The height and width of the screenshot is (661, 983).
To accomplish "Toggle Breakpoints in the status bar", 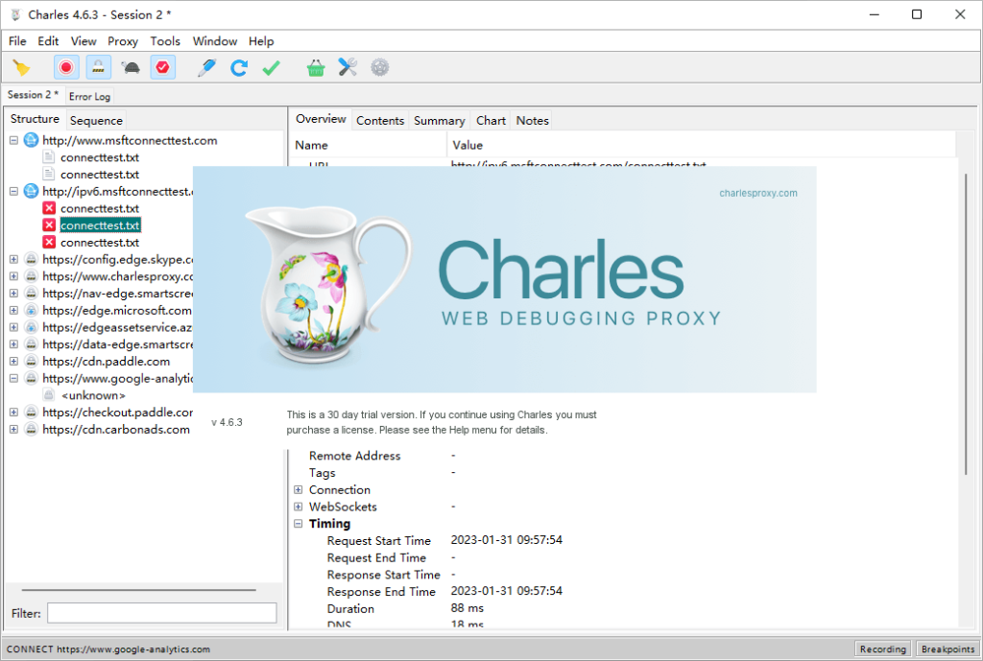I will tap(947, 649).
